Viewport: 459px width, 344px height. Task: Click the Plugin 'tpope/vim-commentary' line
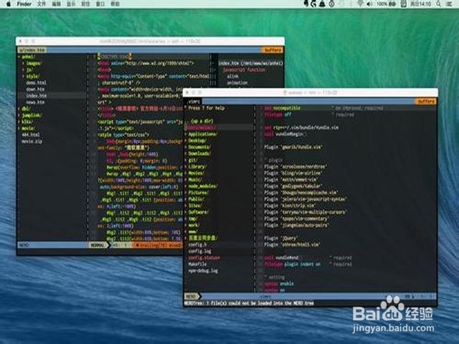pyautogui.click(x=296, y=219)
